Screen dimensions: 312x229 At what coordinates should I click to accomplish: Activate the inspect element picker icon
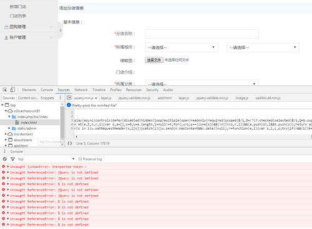click(4, 90)
